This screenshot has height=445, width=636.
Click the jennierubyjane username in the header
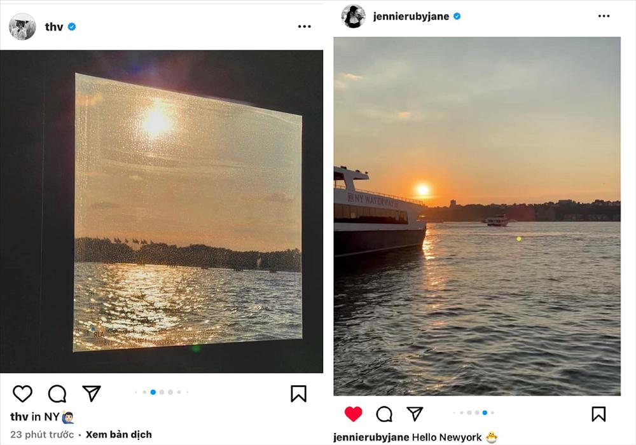click(411, 17)
